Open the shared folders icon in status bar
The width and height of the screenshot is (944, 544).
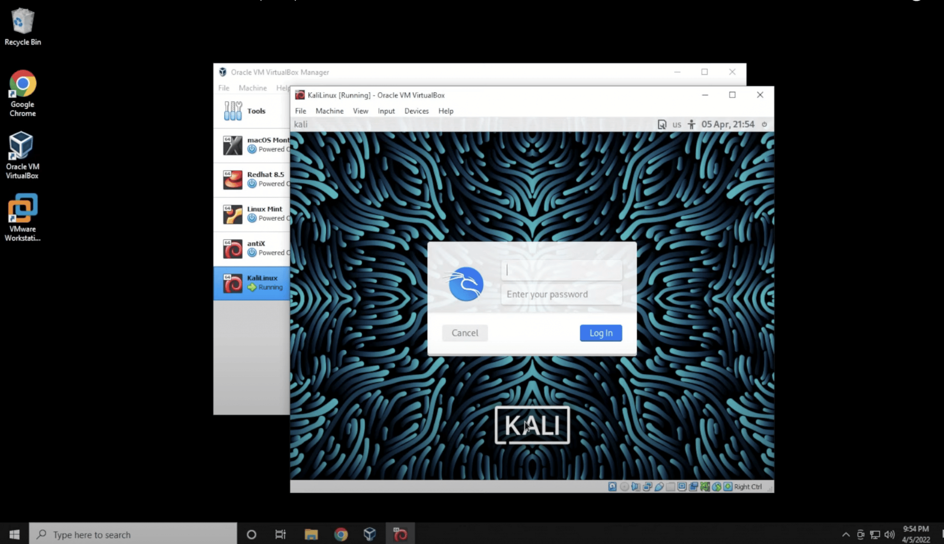[x=670, y=486]
